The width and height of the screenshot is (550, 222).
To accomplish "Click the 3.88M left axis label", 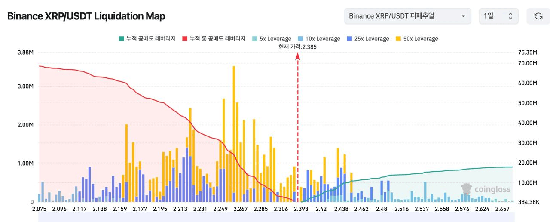I will click(25, 52).
